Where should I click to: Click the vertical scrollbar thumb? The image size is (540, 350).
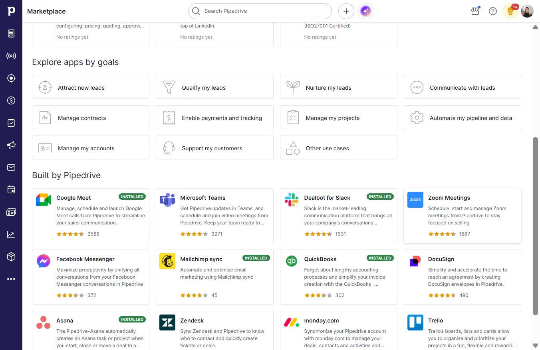(536, 226)
